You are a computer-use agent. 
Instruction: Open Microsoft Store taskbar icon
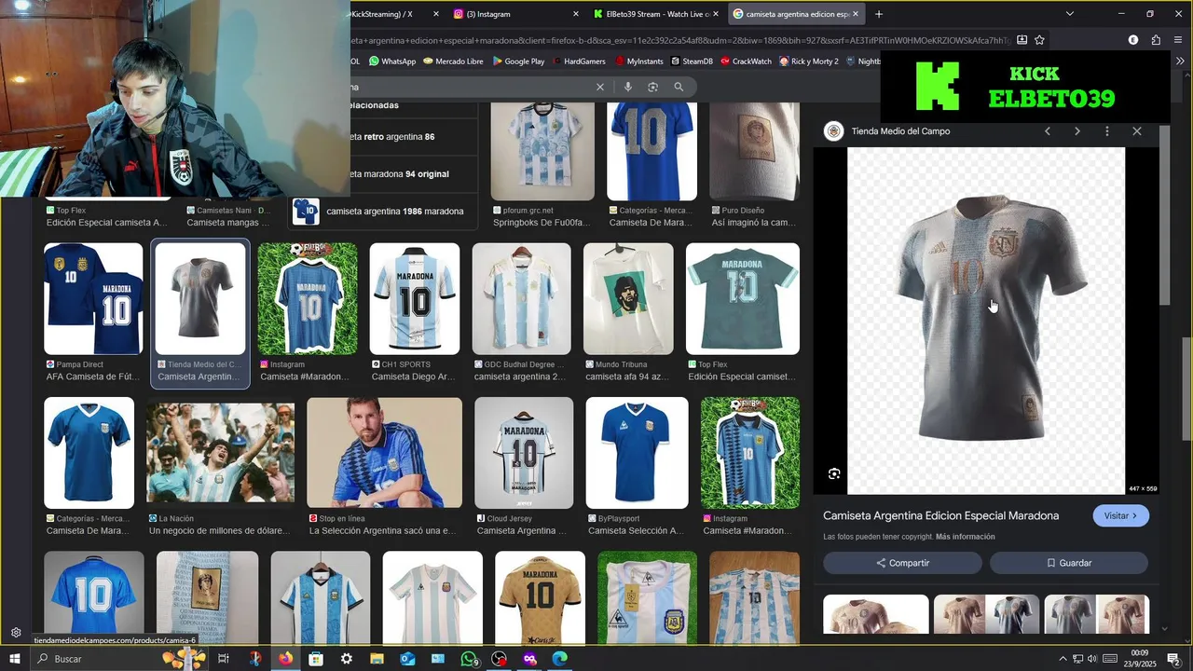point(316,659)
